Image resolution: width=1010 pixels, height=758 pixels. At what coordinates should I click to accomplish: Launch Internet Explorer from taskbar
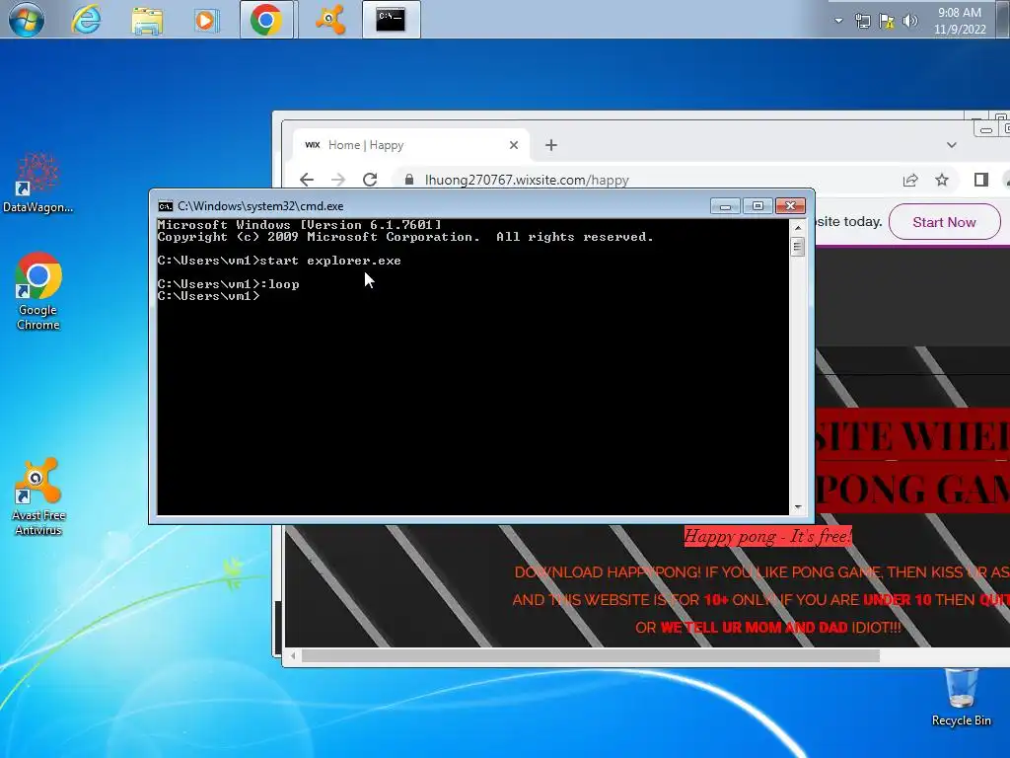point(86,20)
